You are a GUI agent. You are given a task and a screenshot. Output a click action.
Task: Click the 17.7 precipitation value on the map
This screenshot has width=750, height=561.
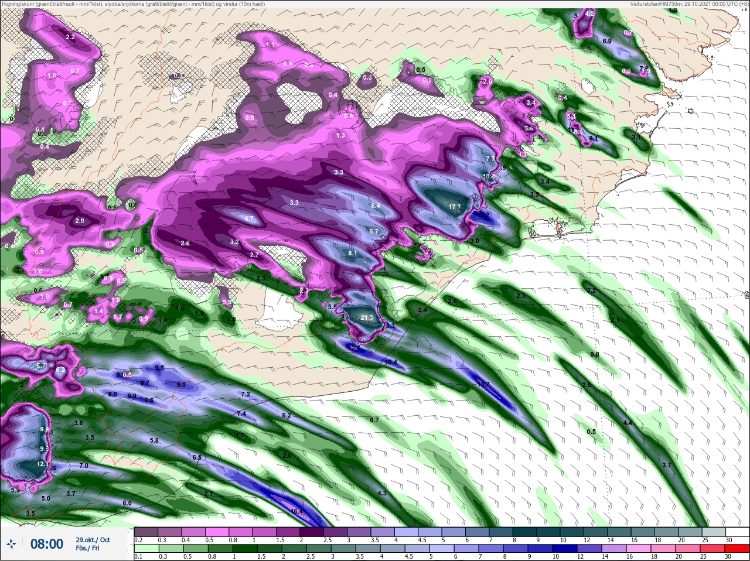455,207
